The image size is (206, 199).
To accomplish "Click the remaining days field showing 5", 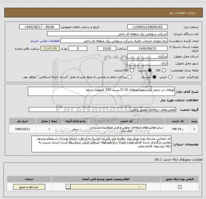I will click(78, 48).
